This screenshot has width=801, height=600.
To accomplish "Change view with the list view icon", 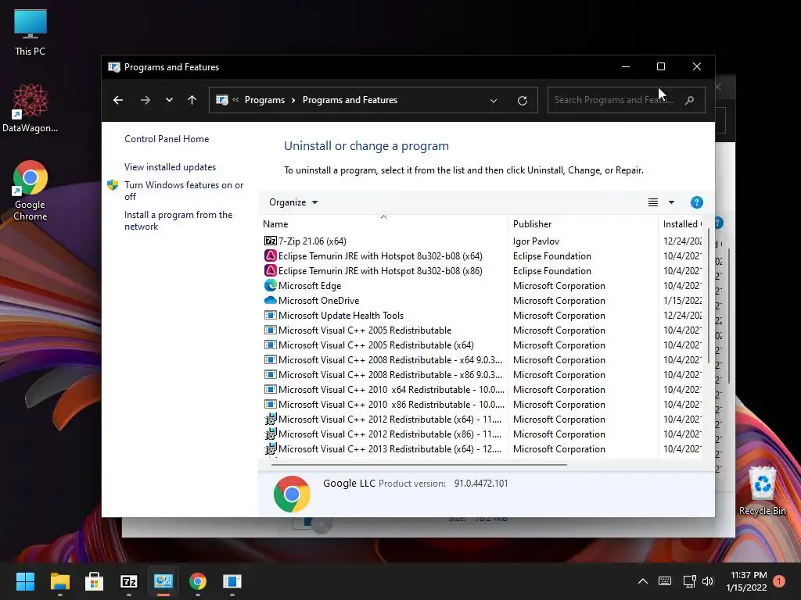I will point(653,202).
